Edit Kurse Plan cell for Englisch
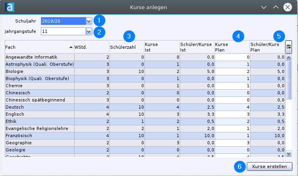This screenshot has width=298, height=176. (x=233, y=114)
